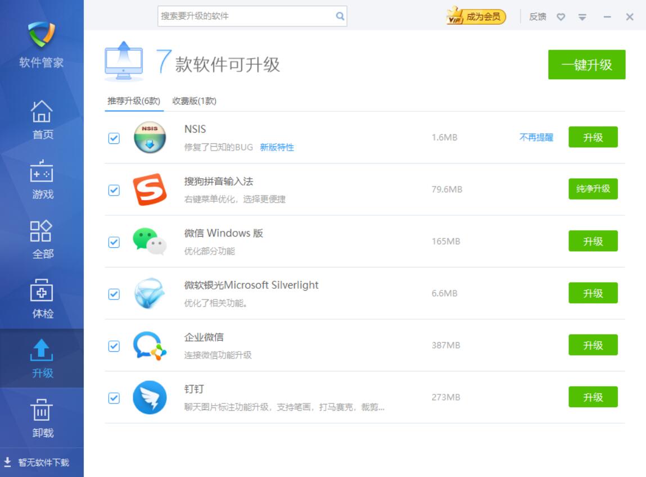Click 纯净升级 for 搜狗拼音输入法
The height and width of the screenshot is (477, 646).
[x=593, y=189]
